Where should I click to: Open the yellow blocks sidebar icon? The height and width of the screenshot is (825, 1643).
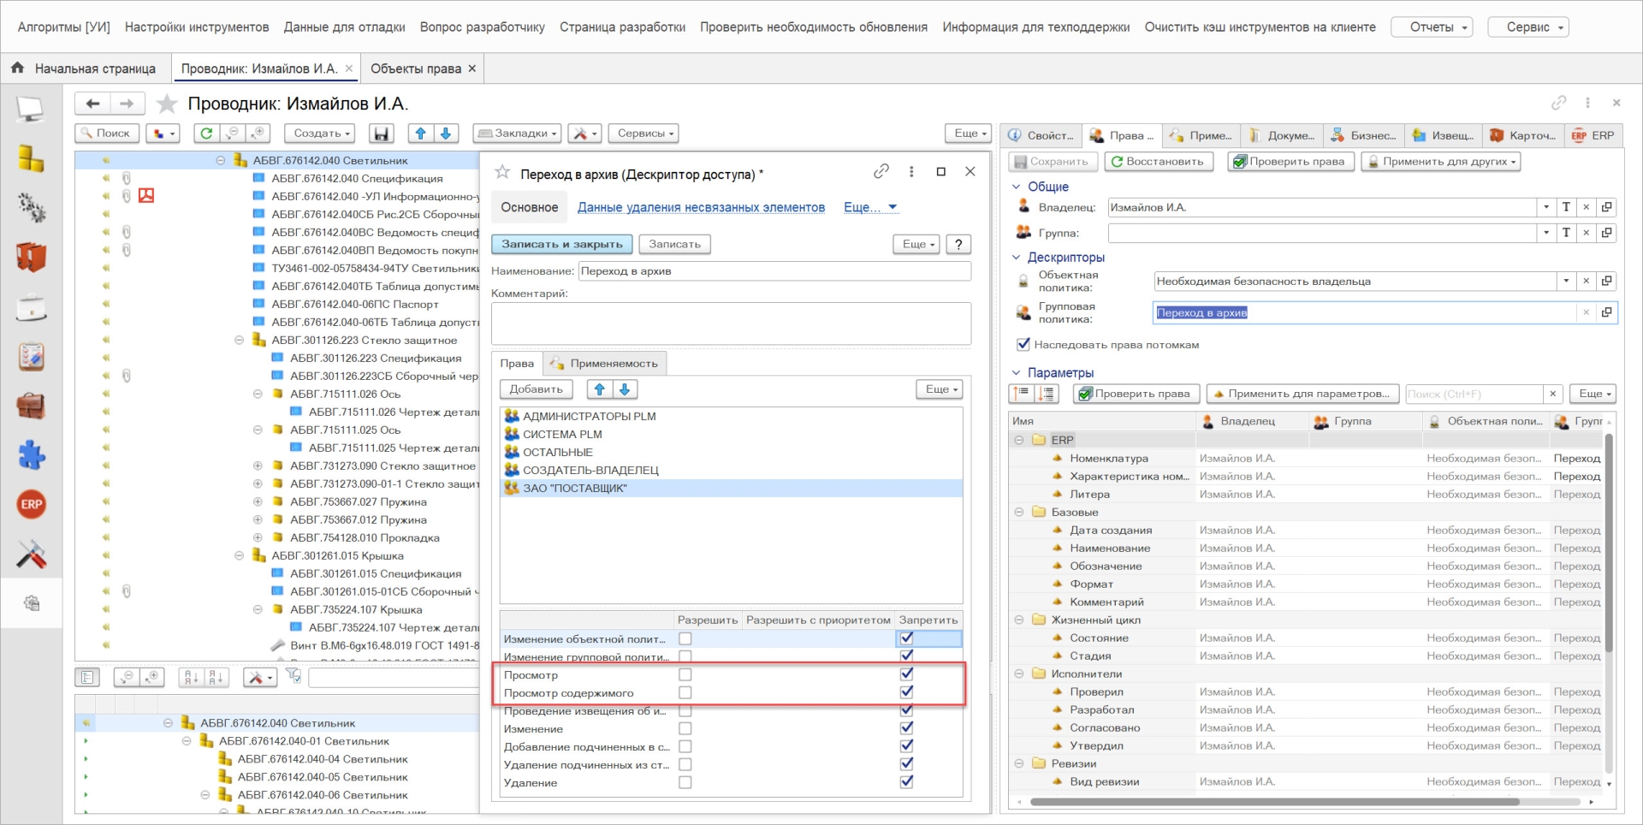pyautogui.click(x=32, y=158)
